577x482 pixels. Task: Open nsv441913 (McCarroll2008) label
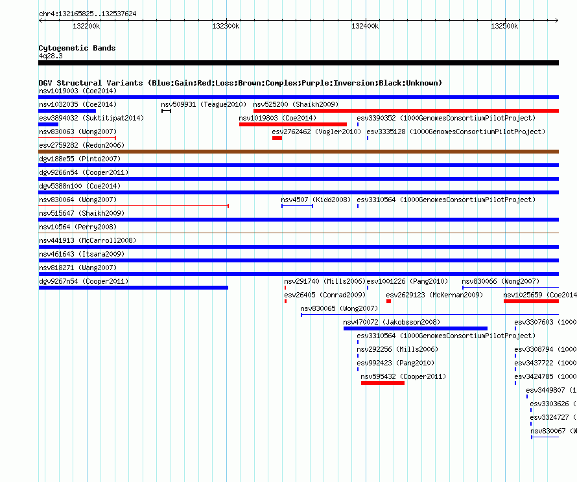[88, 240]
